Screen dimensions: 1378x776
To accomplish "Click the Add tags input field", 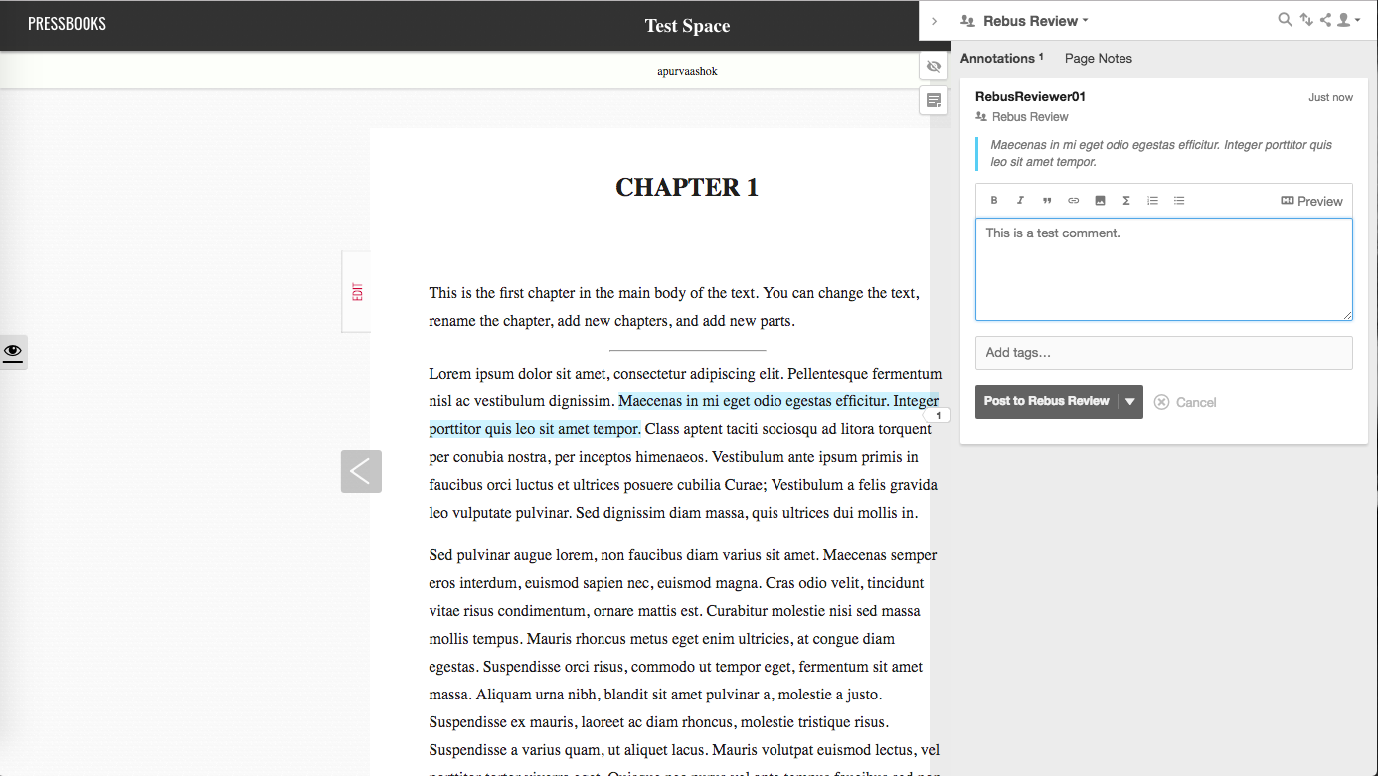I will [1163, 353].
